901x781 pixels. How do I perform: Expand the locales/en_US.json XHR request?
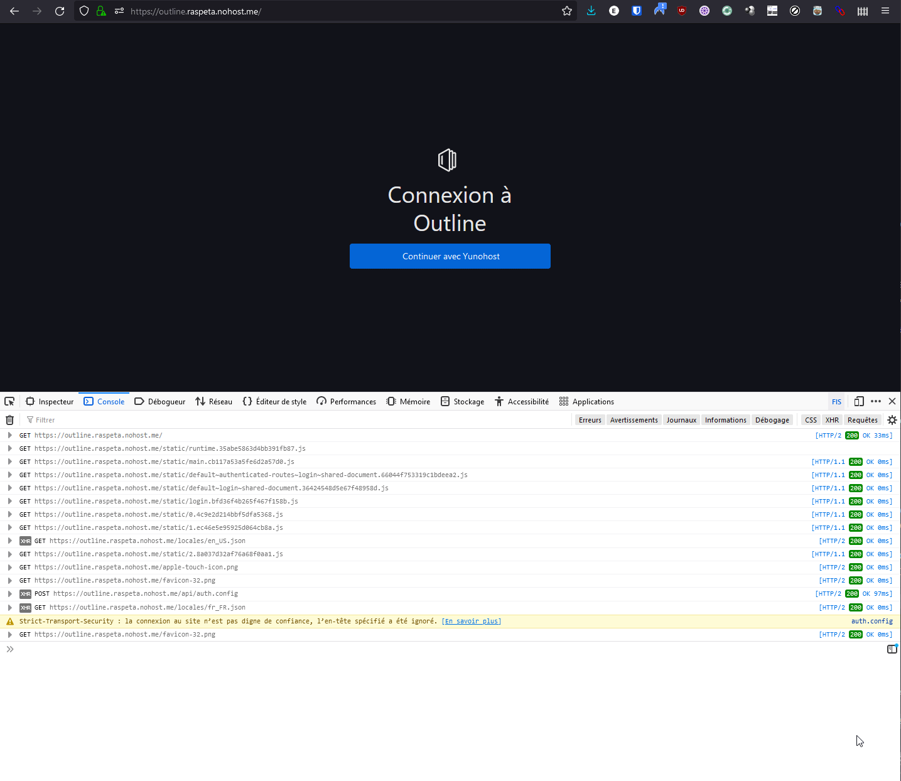[10, 541]
